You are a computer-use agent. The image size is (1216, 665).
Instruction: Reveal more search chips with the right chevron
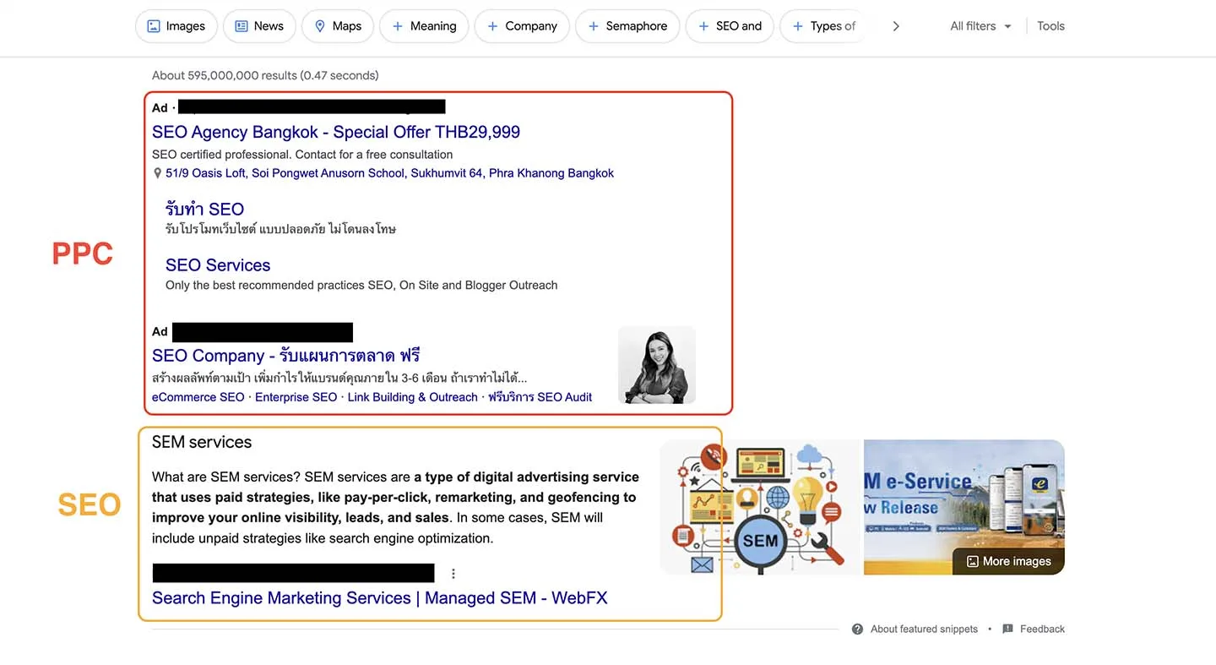[x=895, y=25]
